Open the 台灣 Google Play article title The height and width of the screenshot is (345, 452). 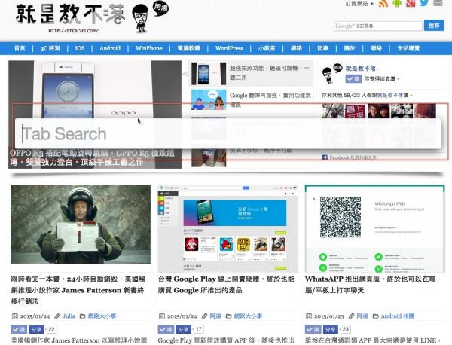[x=226, y=285]
